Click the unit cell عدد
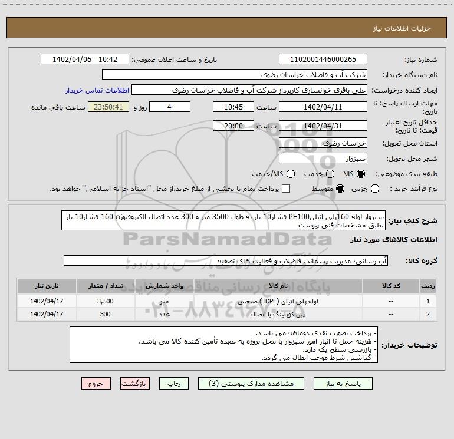The width and height of the screenshot is (454, 439). pyautogui.click(x=164, y=314)
